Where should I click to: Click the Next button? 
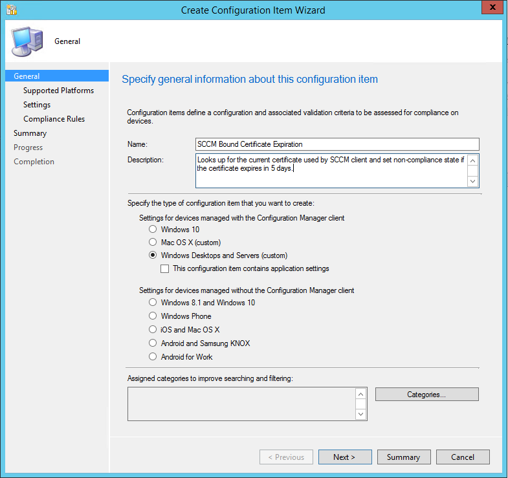tap(345, 457)
